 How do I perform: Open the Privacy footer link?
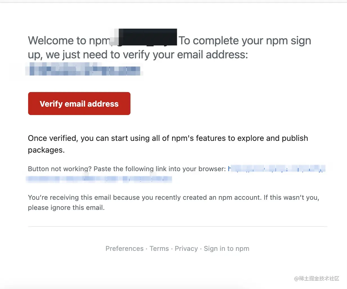click(186, 249)
